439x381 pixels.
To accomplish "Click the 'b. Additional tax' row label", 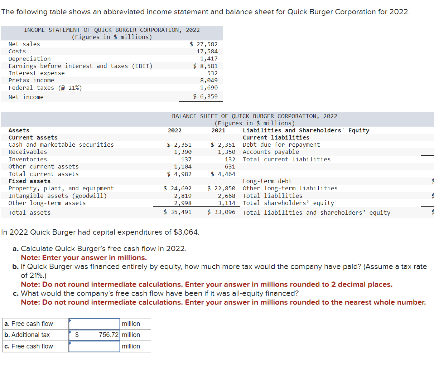I will click(27, 335).
